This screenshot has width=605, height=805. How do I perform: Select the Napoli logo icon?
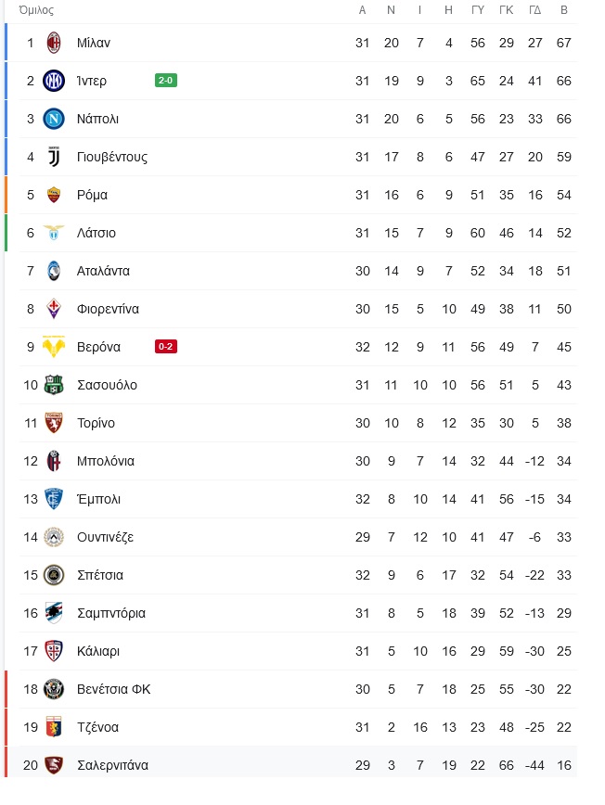click(54, 119)
